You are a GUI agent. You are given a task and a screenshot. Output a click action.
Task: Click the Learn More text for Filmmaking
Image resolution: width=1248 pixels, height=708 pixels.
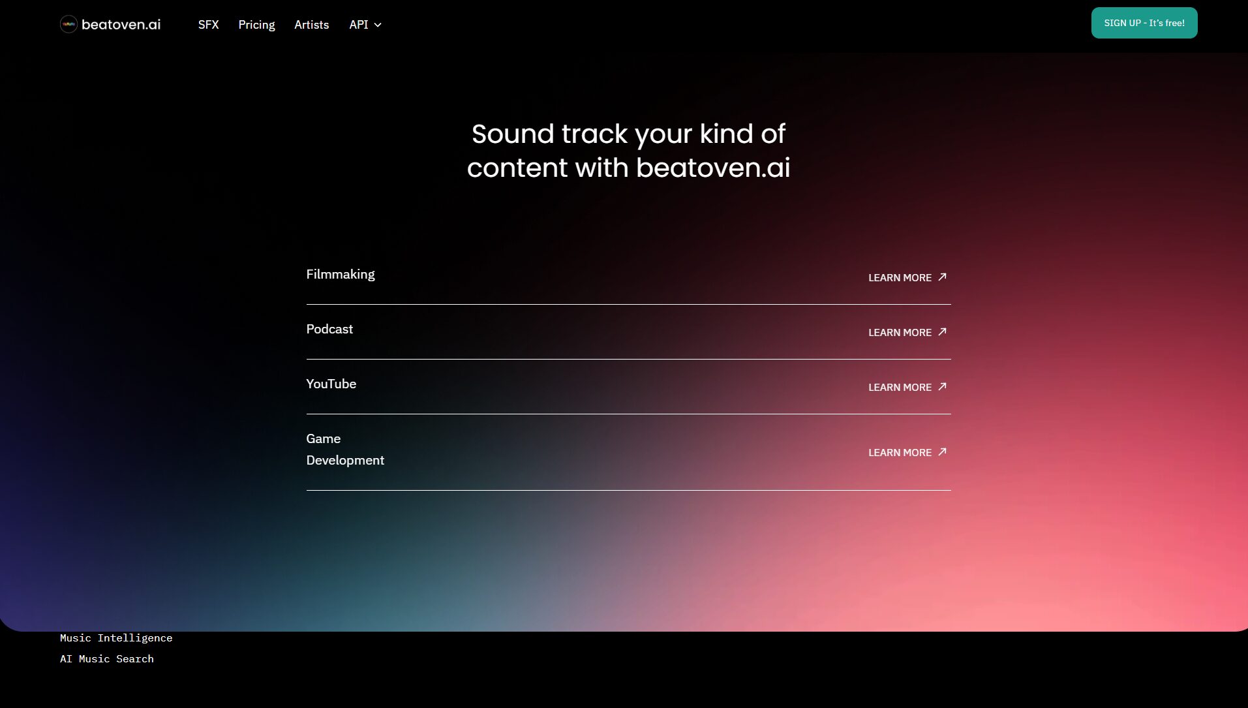point(899,278)
